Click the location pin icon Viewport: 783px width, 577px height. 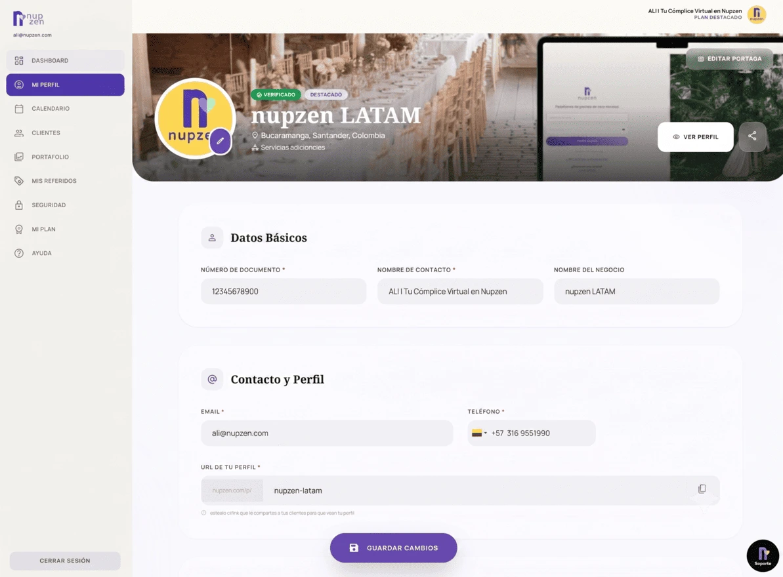pos(255,136)
